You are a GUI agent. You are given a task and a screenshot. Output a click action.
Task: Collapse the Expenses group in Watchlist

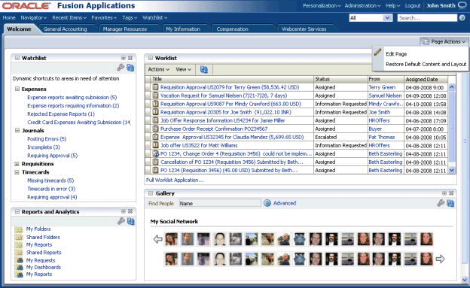[17, 89]
